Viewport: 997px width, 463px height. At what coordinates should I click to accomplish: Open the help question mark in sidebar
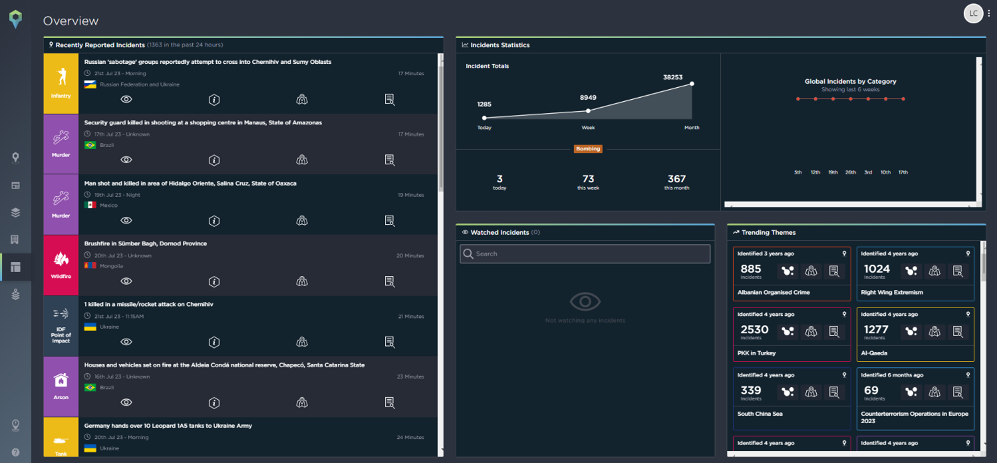tap(16, 452)
